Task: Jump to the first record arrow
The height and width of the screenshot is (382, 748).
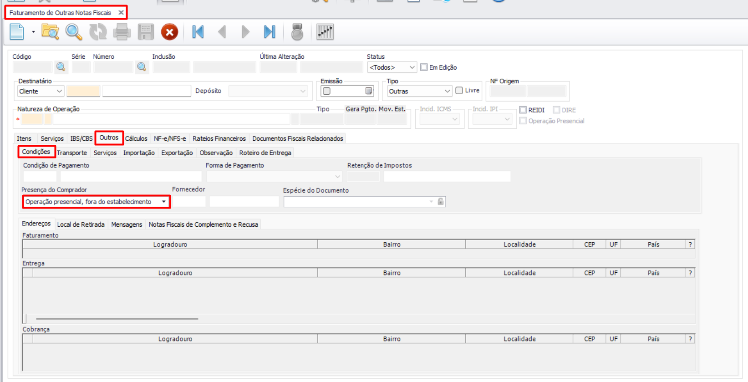Action: (x=198, y=32)
